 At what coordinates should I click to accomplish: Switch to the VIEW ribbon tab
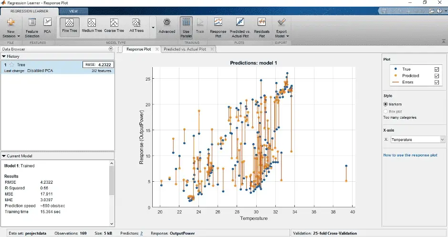point(73,11)
